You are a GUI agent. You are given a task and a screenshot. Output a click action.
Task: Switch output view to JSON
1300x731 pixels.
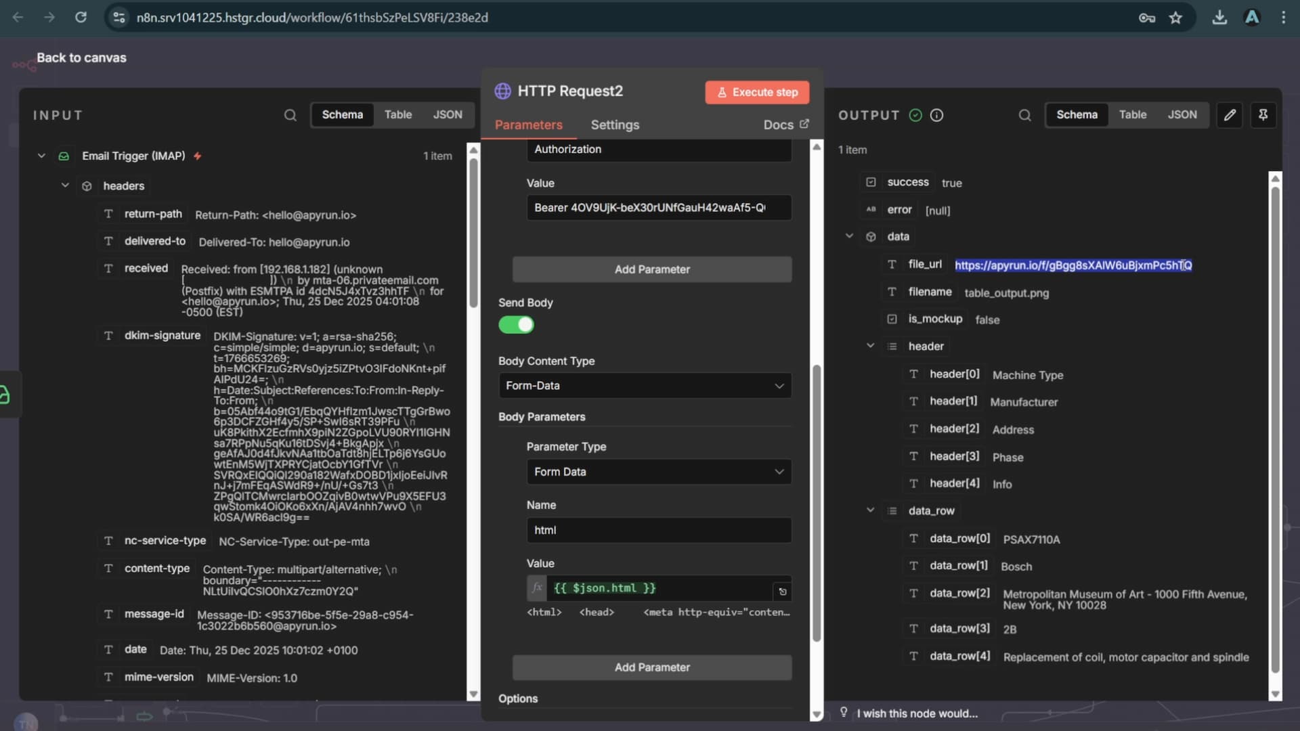tap(1182, 115)
